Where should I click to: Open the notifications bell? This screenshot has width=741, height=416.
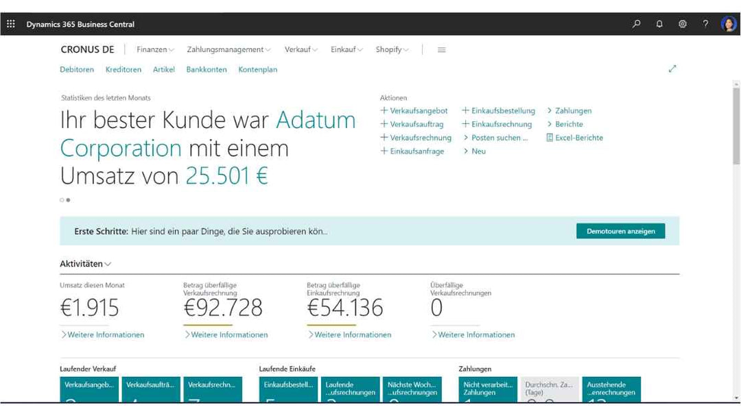point(659,24)
